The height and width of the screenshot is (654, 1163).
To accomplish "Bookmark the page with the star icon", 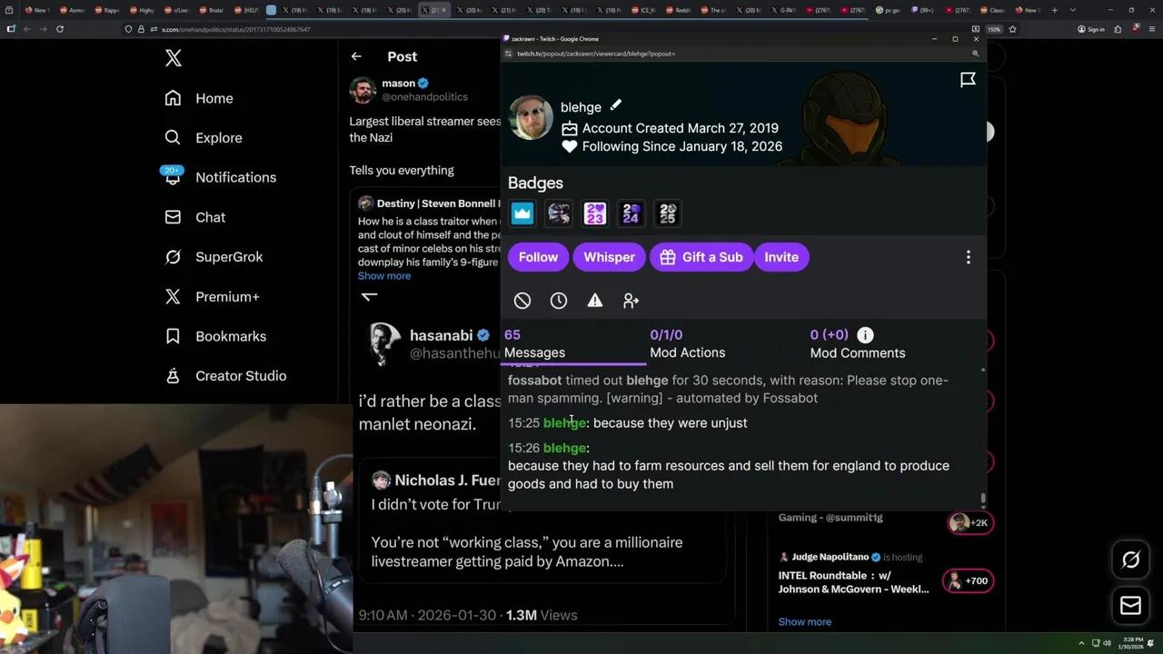I will 1012,29.
